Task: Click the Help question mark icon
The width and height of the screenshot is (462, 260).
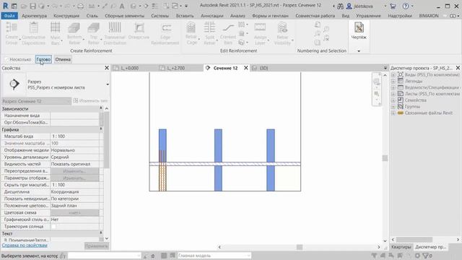Action: [x=406, y=6]
